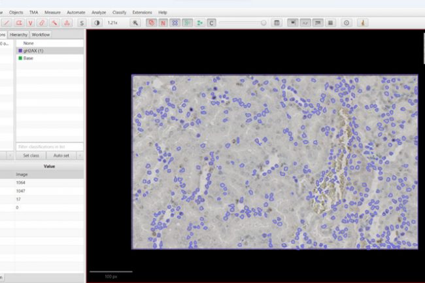Toggle show detections display

(x=187, y=23)
